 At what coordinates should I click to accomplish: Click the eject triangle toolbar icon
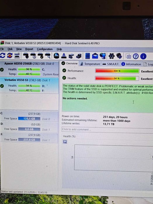[64, 56]
